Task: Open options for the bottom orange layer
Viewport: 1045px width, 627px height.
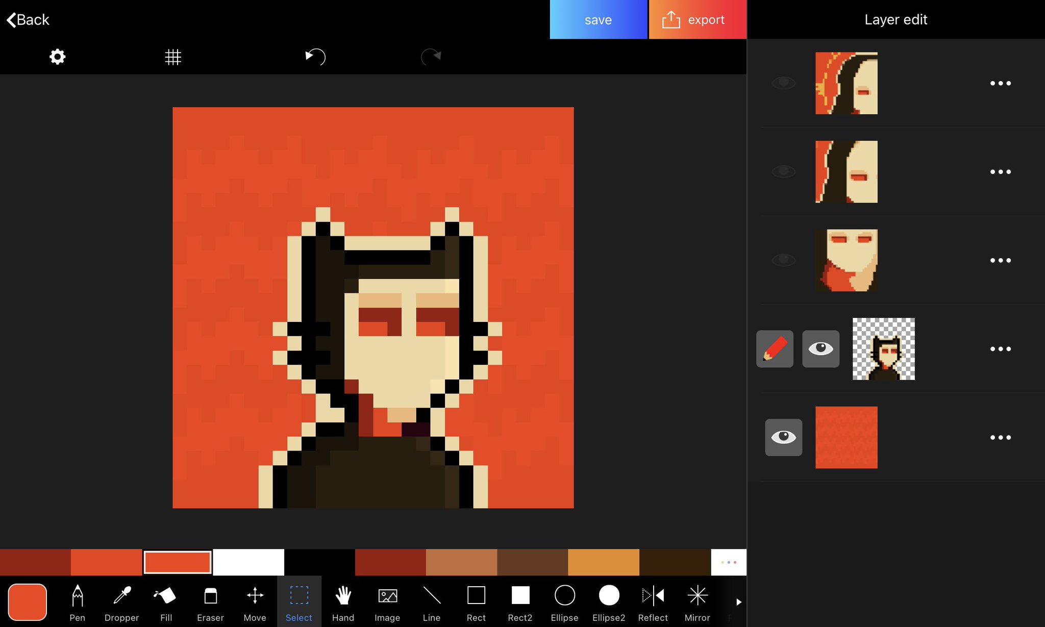Action: tap(1000, 437)
